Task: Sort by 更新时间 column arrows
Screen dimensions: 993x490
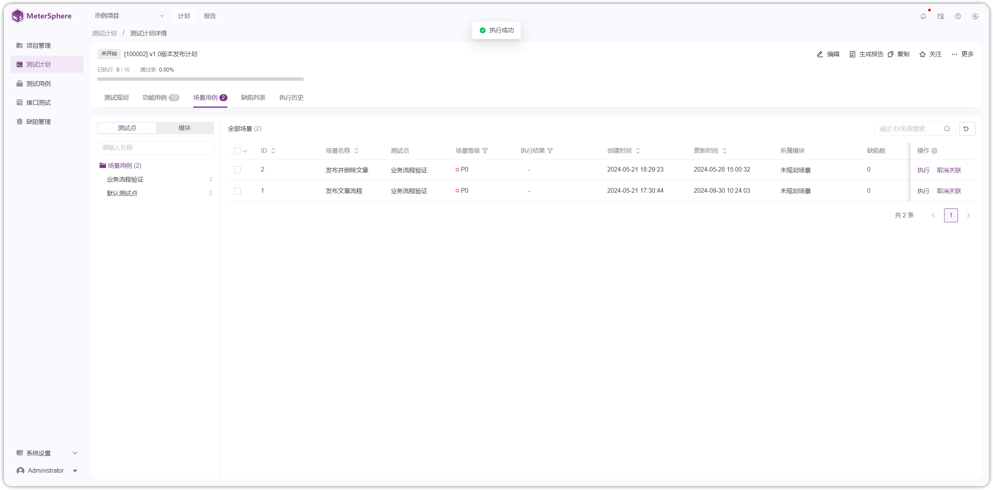Action: [x=725, y=151]
